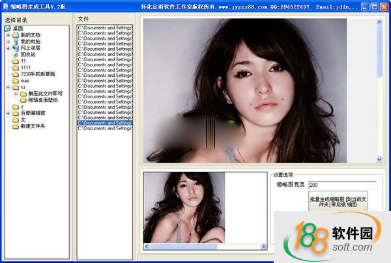Select 网上邻居 network icon
The height and width of the screenshot is (263, 391).
coord(15,48)
